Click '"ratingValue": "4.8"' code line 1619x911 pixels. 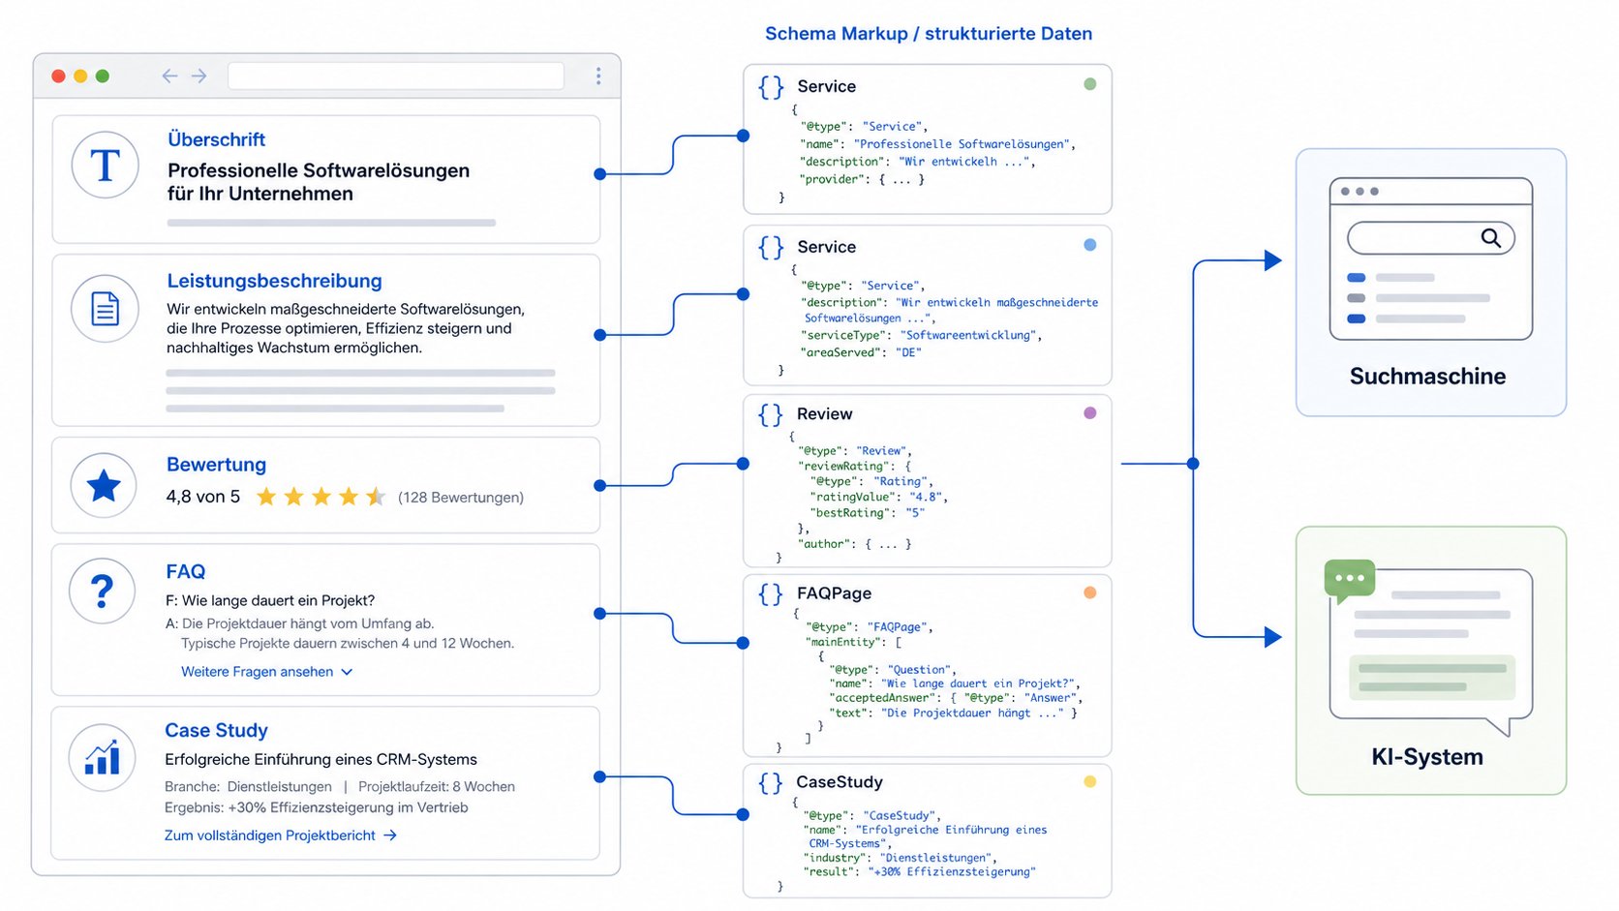pyautogui.click(x=879, y=497)
